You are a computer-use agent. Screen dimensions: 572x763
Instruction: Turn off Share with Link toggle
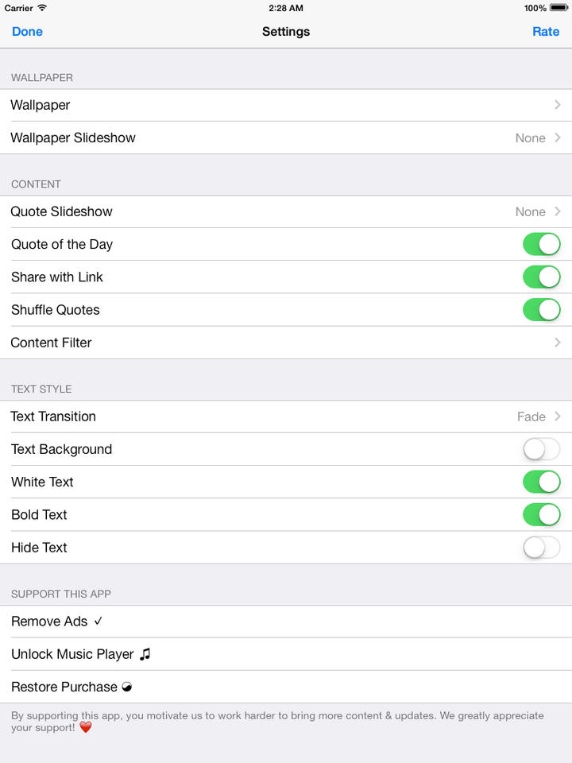tap(541, 277)
